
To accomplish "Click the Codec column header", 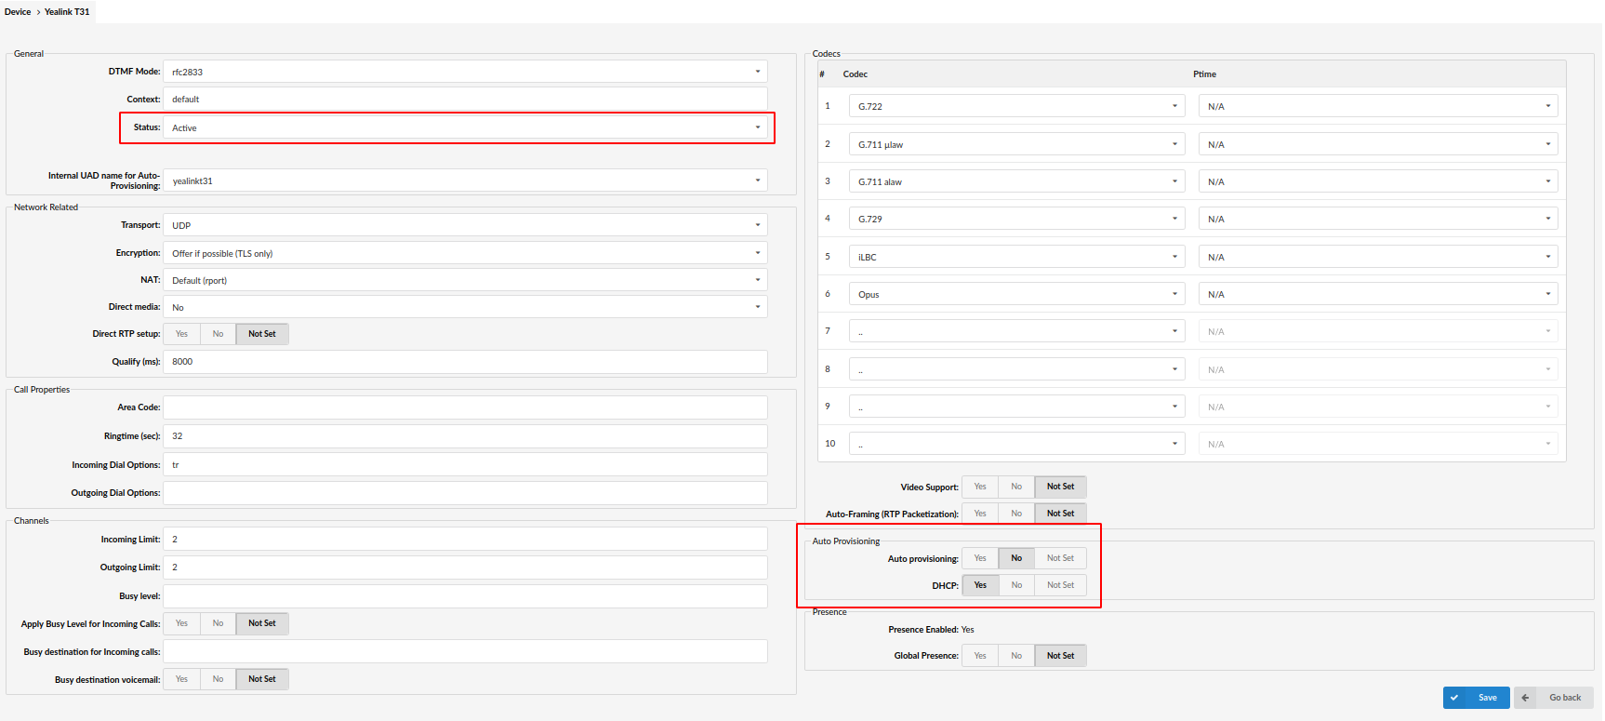I will tap(856, 74).
